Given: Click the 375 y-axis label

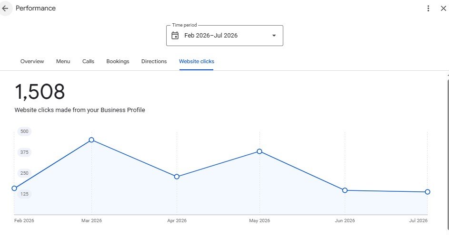Looking at the screenshot, I should tap(24, 152).
